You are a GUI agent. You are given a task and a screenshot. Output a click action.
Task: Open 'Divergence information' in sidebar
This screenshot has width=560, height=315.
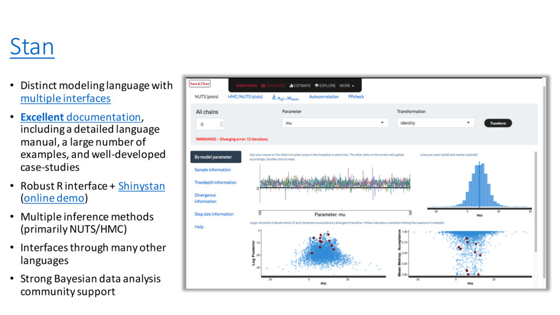[x=206, y=198]
